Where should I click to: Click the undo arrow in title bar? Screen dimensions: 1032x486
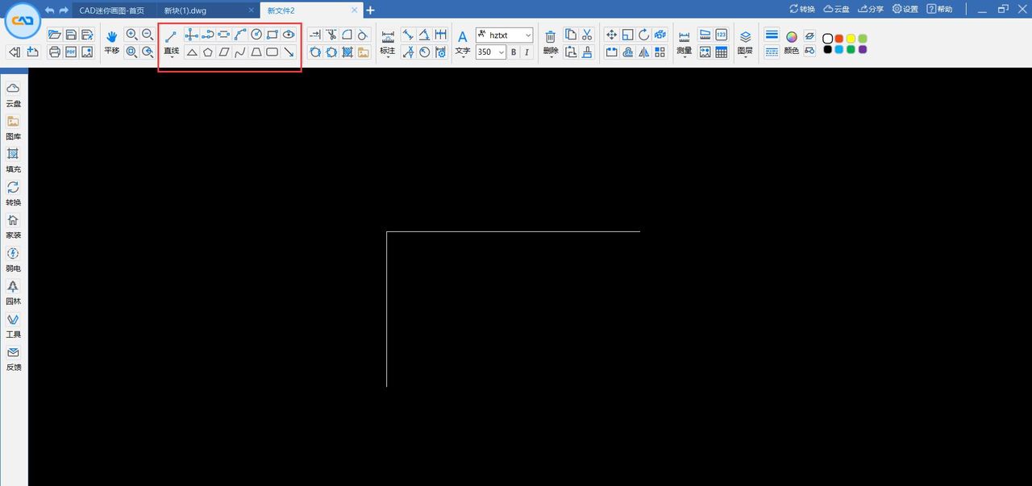point(49,10)
